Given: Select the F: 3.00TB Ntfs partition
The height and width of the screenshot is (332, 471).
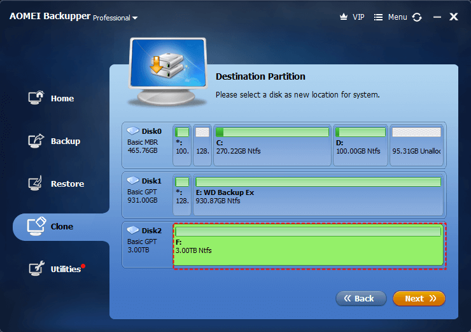Looking at the screenshot, I should point(309,246).
